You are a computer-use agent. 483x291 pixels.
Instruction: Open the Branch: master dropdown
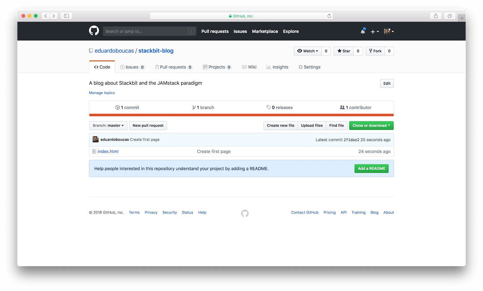tap(108, 125)
